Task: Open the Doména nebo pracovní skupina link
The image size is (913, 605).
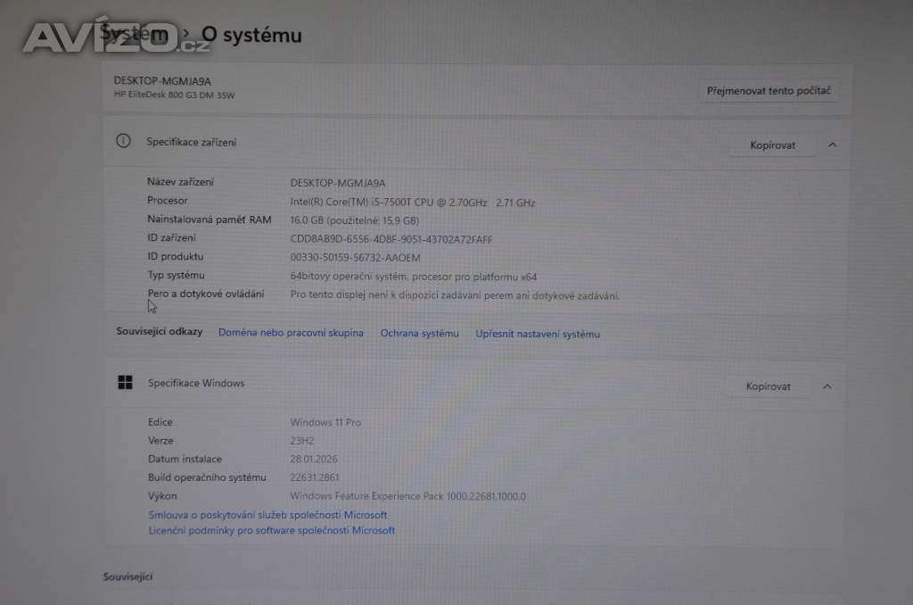Action: coord(291,333)
